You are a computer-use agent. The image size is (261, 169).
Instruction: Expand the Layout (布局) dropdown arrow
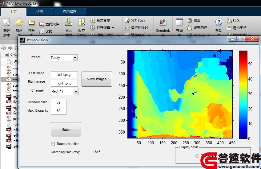pyautogui.click(x=179, y=35)
